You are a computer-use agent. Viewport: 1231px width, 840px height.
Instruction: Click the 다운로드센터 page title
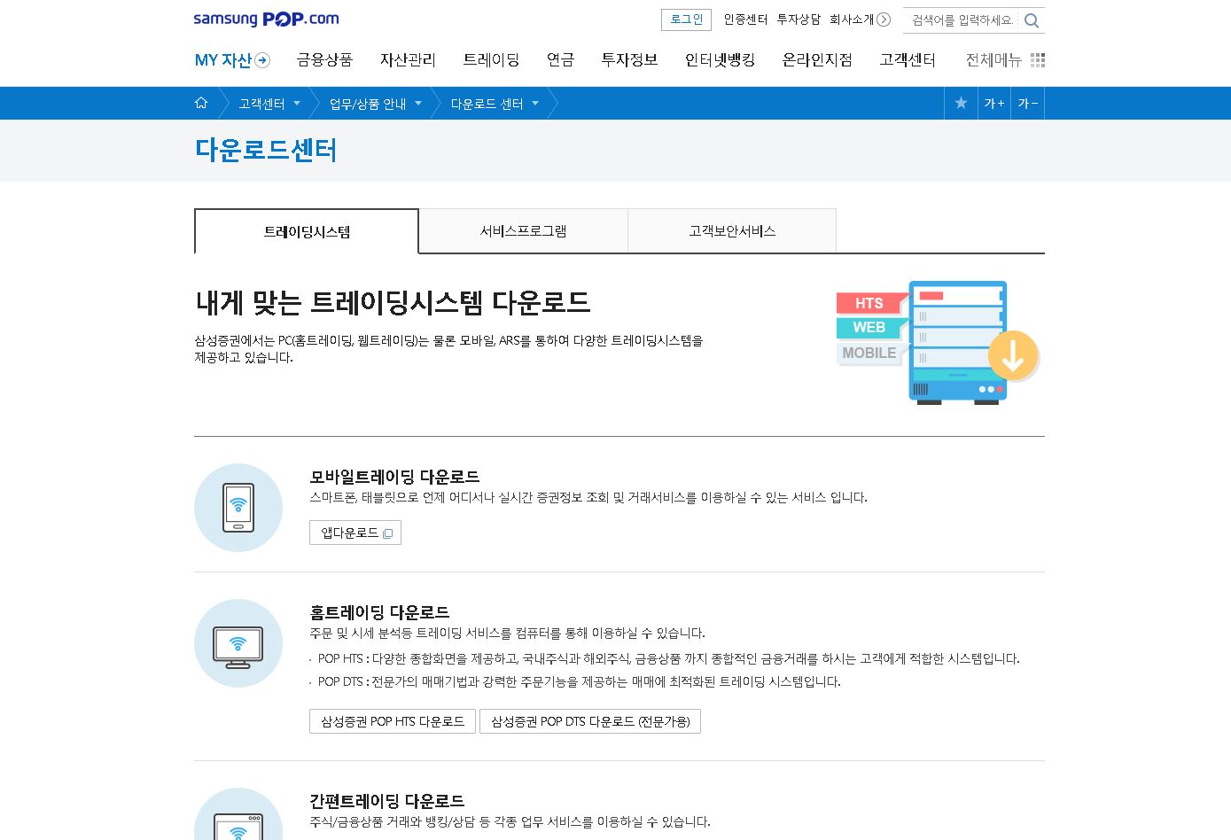[x=266, y=150]
